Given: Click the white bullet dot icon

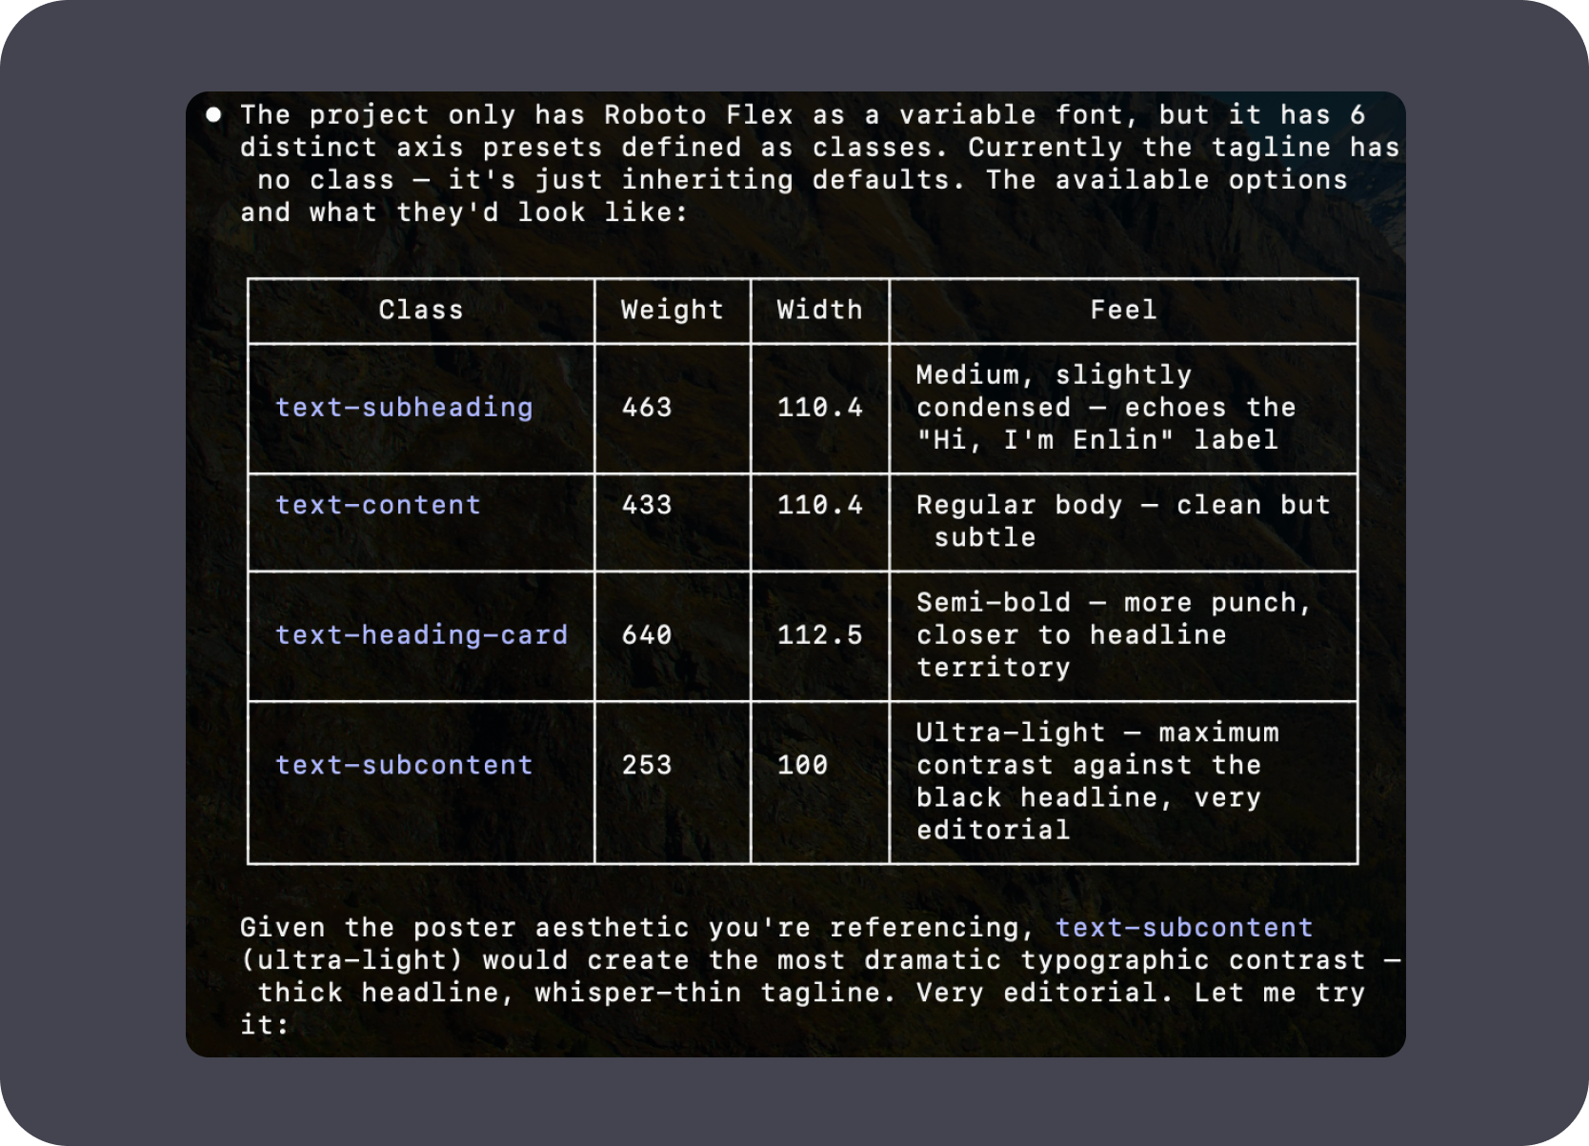Looking at the screenshot, I should pyautogui.click(x=213, y=114).
